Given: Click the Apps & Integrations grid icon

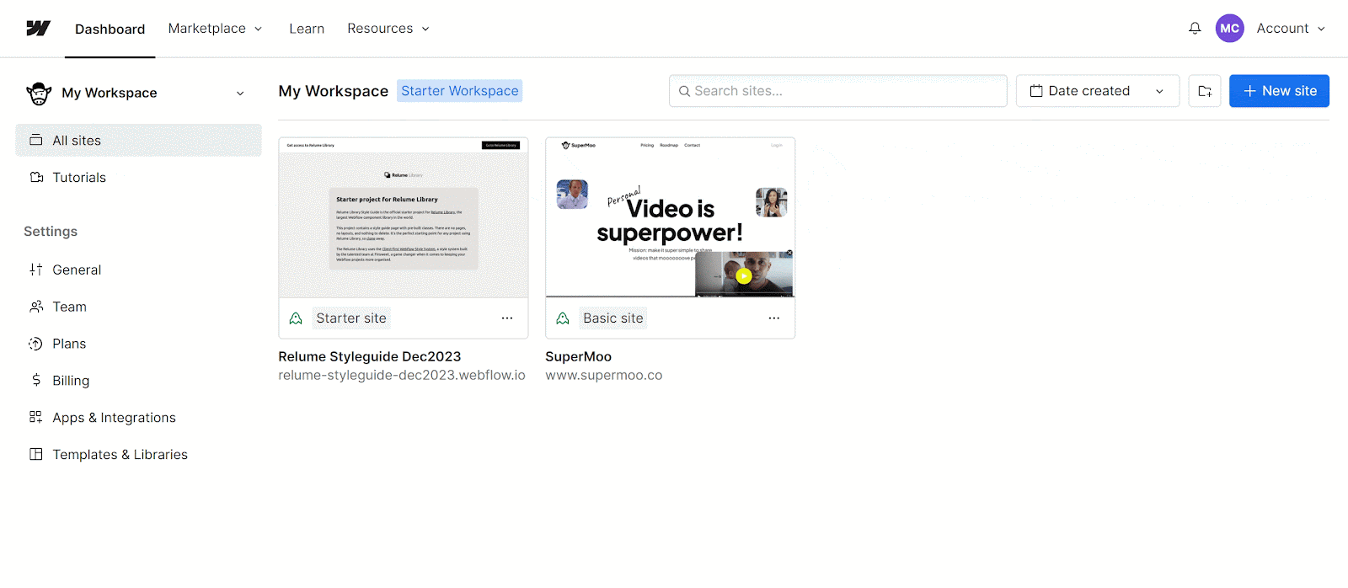Looking at the screenshot, I should (x=35, y=417).
